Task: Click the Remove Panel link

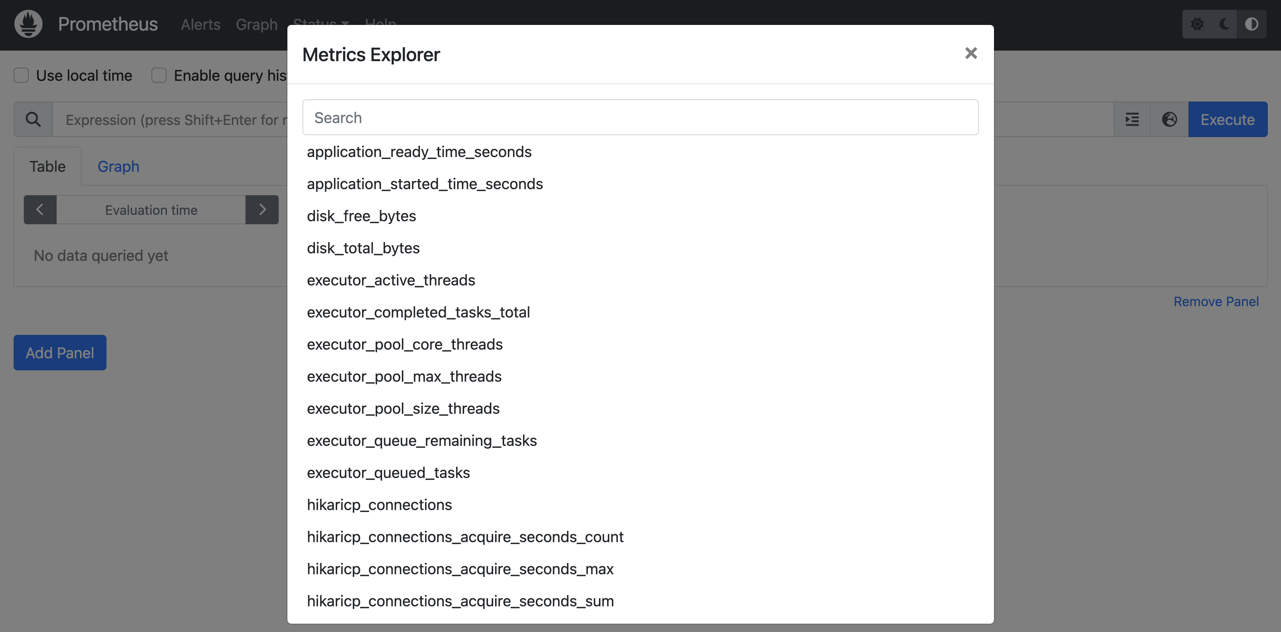Action: 1216,301
